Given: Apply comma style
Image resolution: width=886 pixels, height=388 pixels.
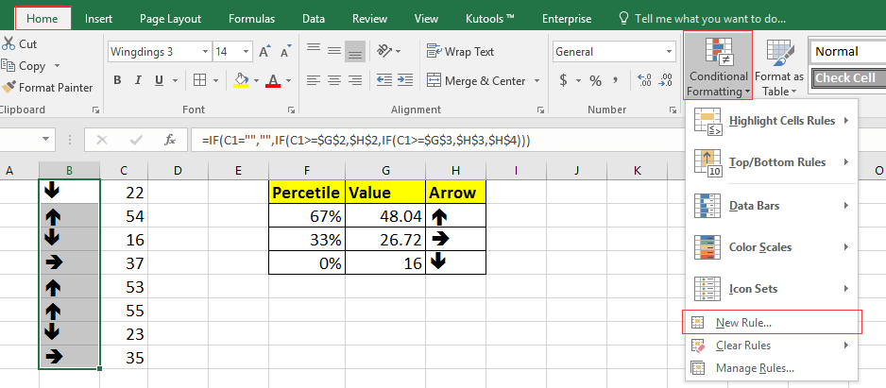Looking at the screenshot, I should (x=615, y=81).
